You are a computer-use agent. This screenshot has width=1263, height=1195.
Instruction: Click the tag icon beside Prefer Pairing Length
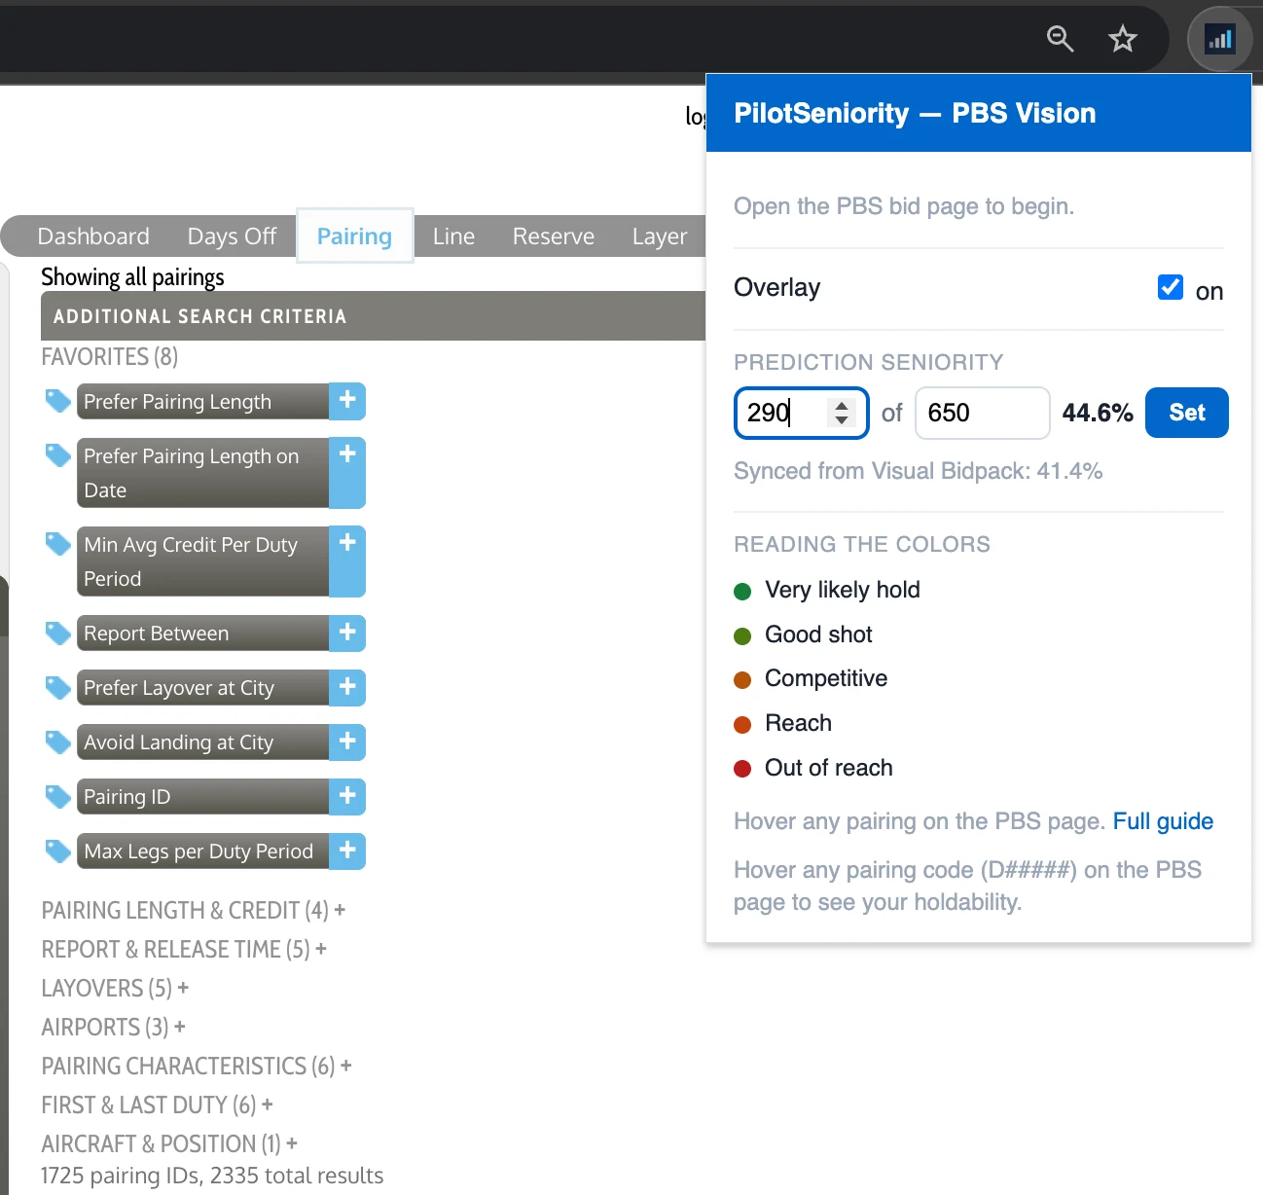pyautogui.click(x=58, y=400)
